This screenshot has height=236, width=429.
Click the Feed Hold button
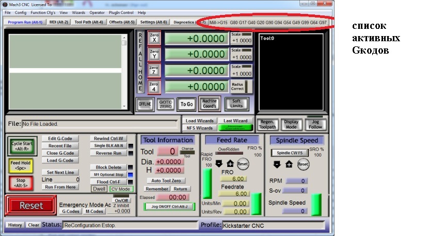tap(21, 165)
